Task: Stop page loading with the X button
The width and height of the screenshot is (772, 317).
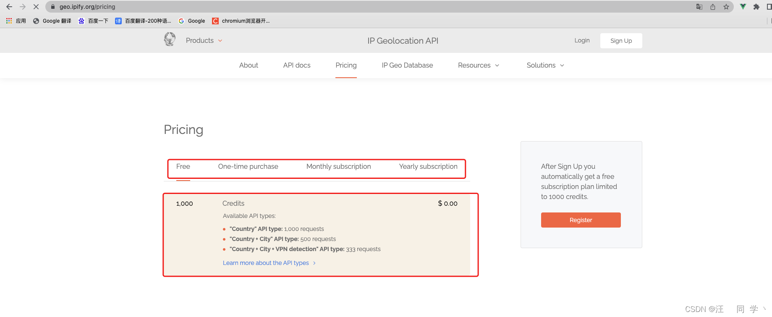Action: click(36, 7)
